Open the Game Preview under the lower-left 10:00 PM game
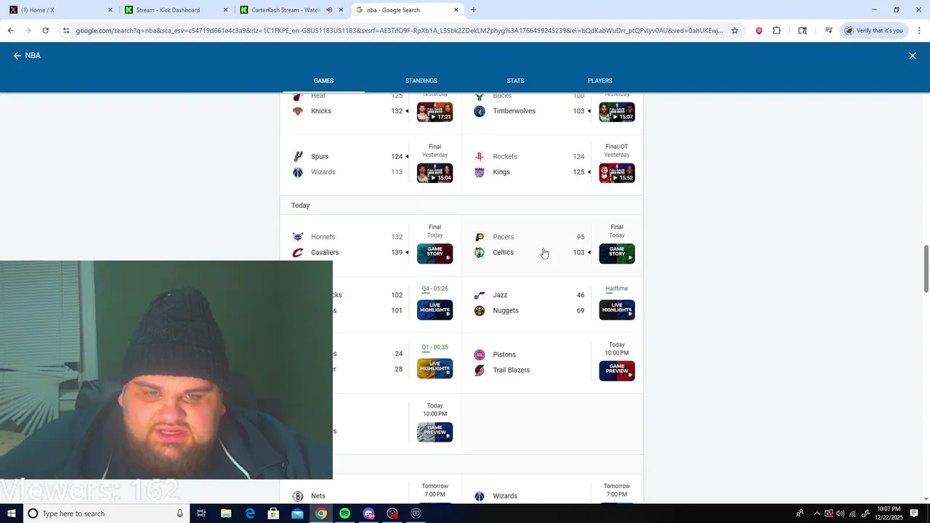Image resolution: width=930 pixels, height=523 pixels. [x=435, y=431]
